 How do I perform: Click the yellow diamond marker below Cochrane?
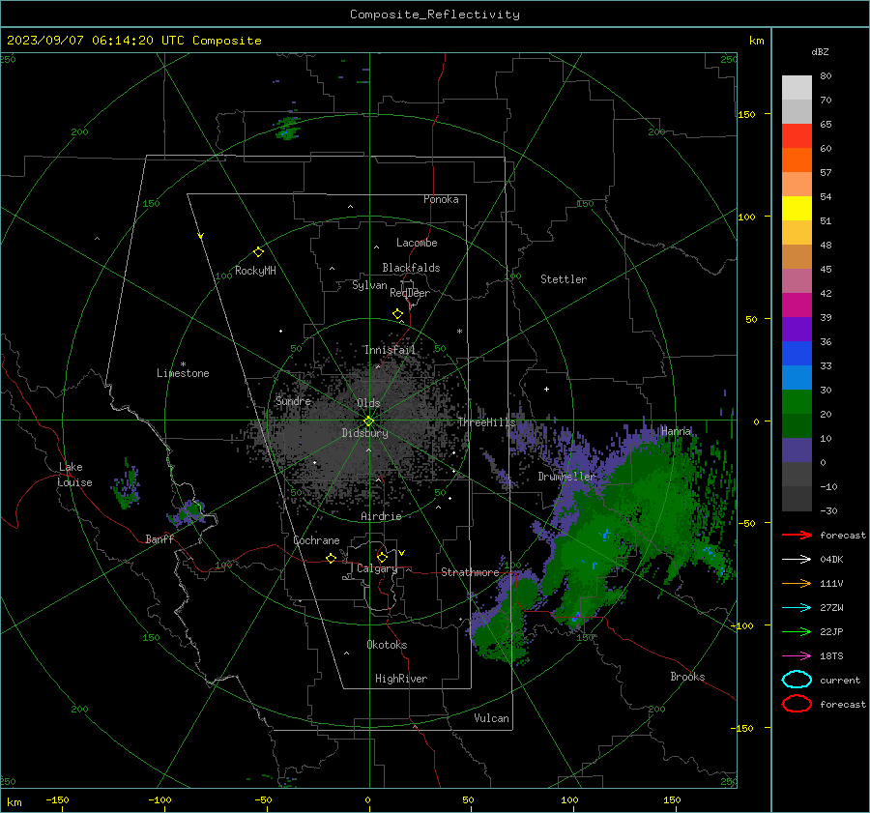pyautogui.click(x=332, y=559)
